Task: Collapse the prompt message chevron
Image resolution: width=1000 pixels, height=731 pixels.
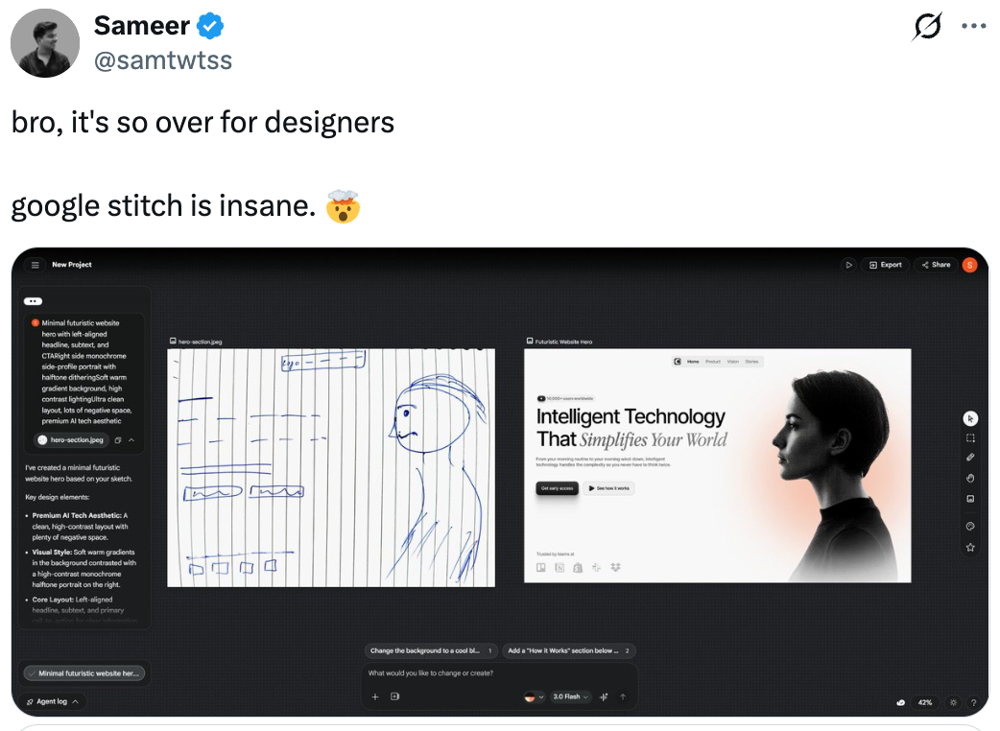Action: 131,440
